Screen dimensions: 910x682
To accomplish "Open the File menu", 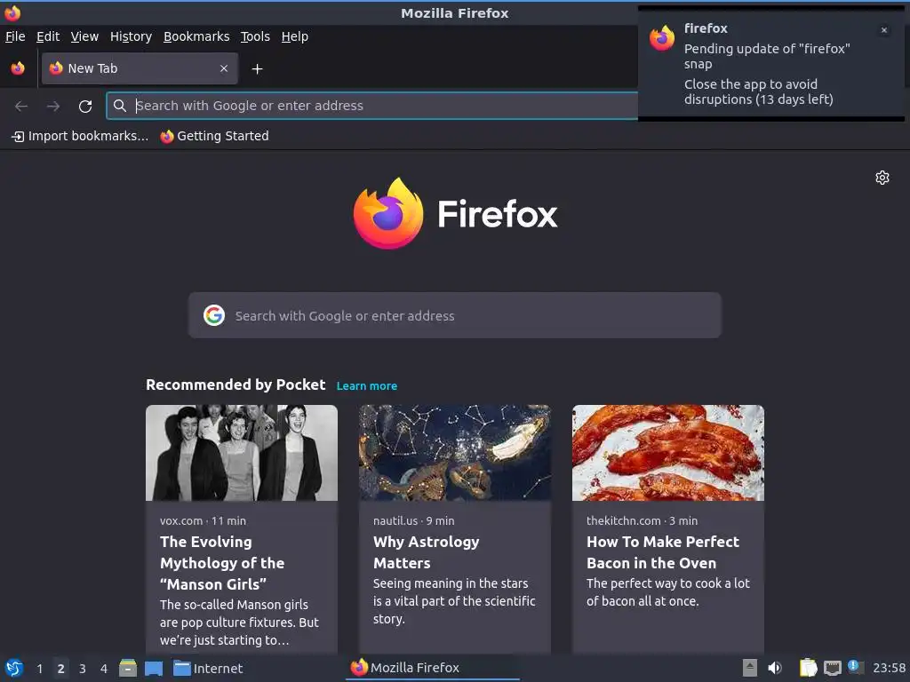I will point(15,36).
